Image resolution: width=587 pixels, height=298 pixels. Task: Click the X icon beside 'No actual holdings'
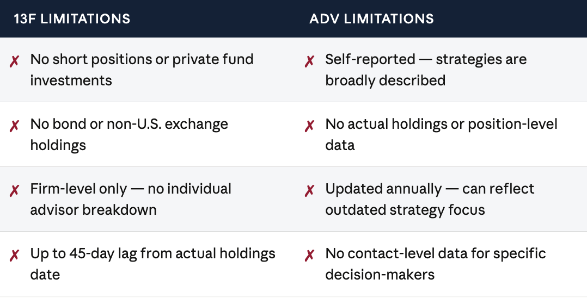(x=310, y=126)
